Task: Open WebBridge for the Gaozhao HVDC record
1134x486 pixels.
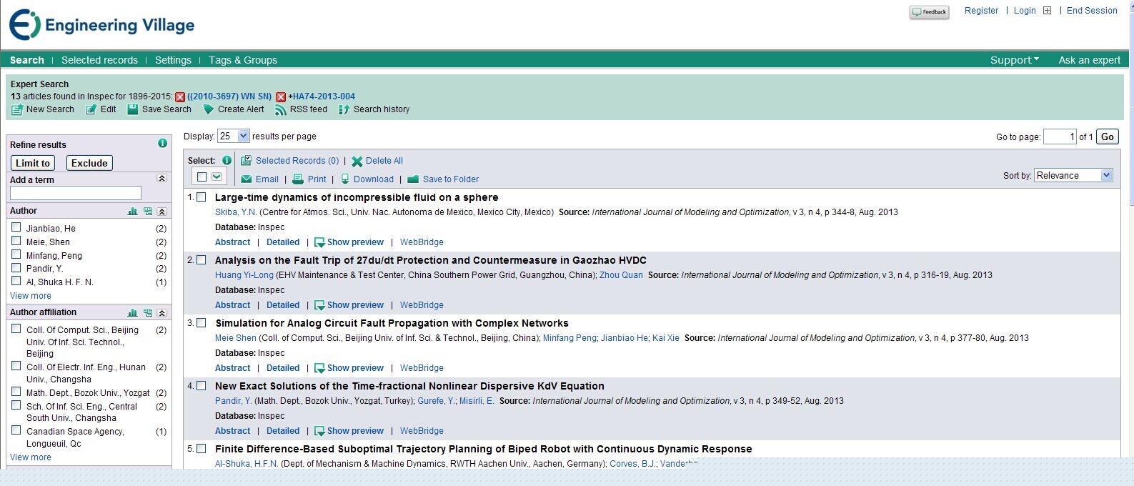Action: [422, 305]
